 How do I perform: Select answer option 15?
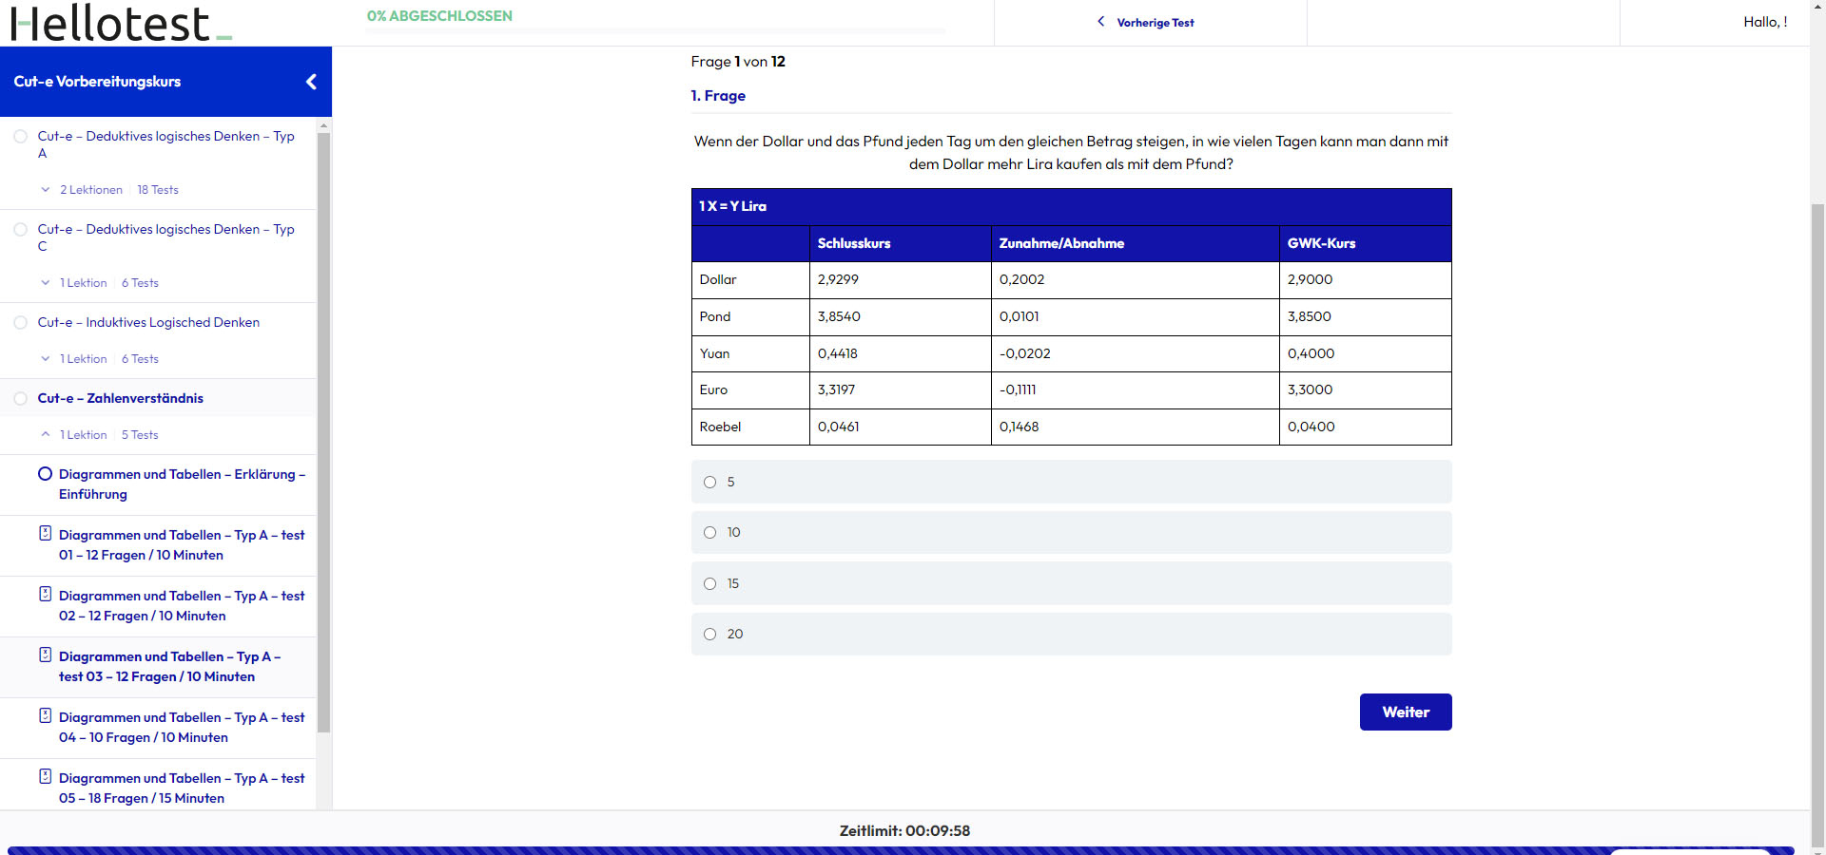coord(709,584)
